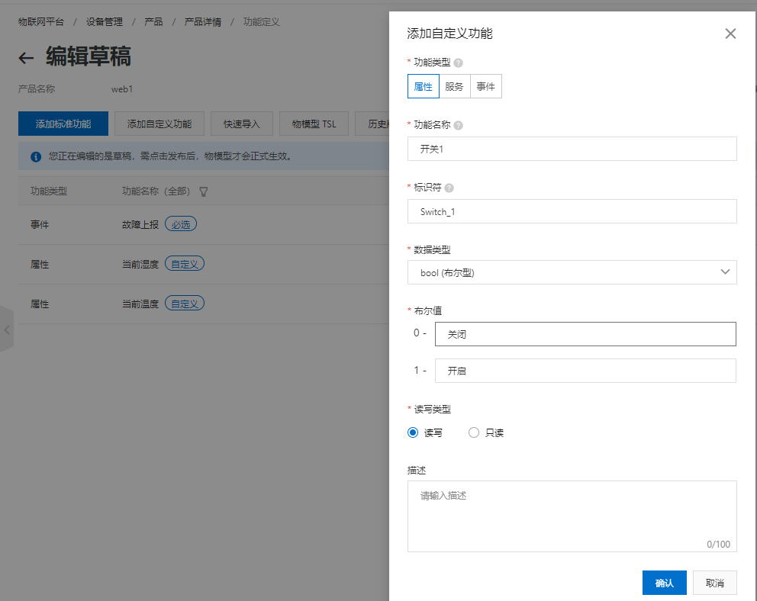This screenshot has height=601, width=757.
Task: Switch to the 服务 type tab
Action: [454, 86]
